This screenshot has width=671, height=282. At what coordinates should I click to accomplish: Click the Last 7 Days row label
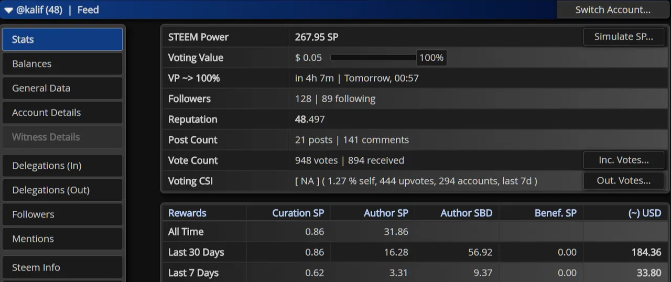point(193,273)
